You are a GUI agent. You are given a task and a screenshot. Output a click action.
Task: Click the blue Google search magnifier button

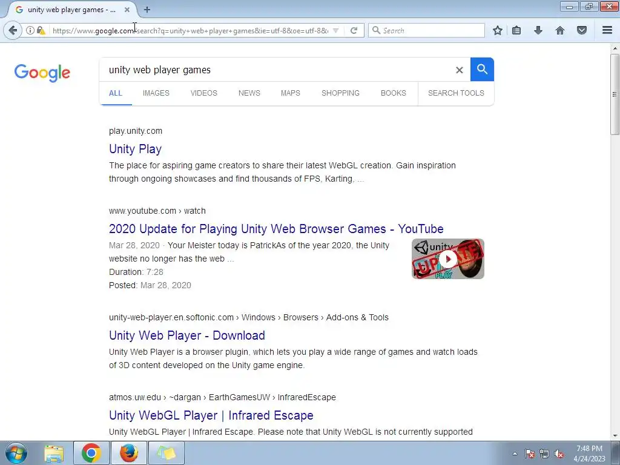pos(482,69)
